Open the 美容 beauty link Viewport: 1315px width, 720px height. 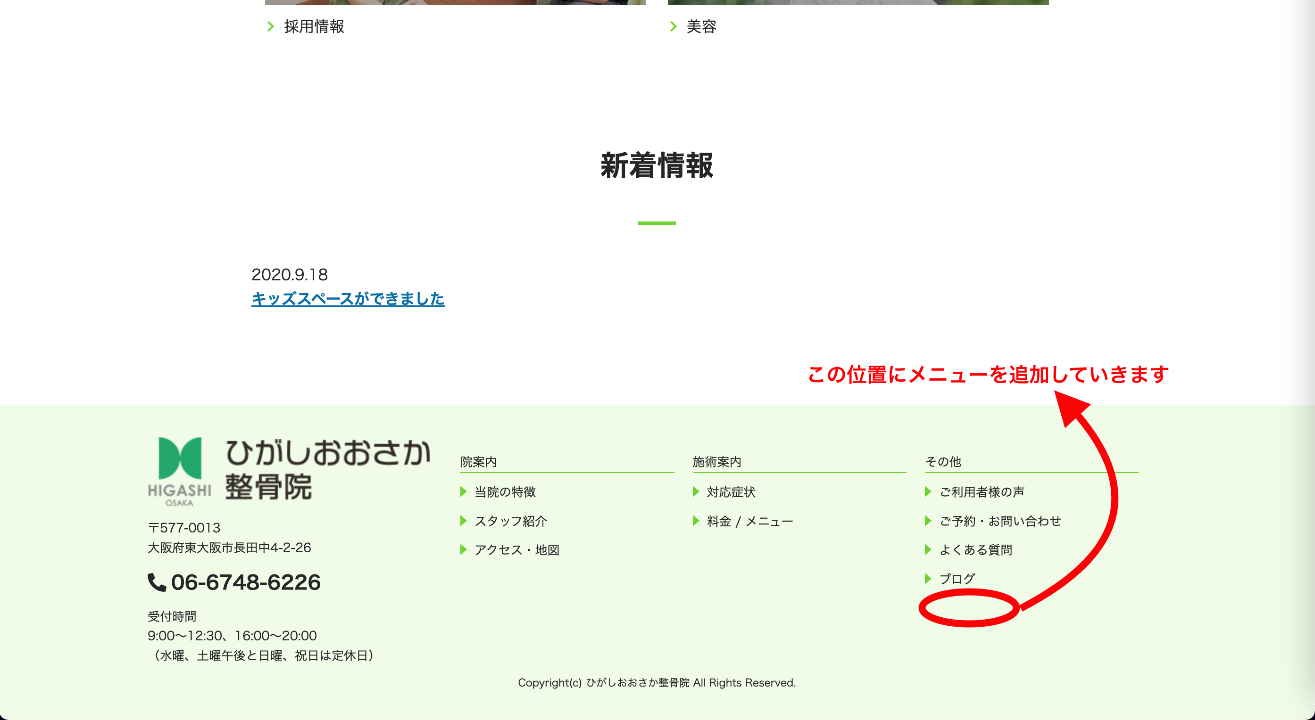pyautogui.click(x=701, y=26)
